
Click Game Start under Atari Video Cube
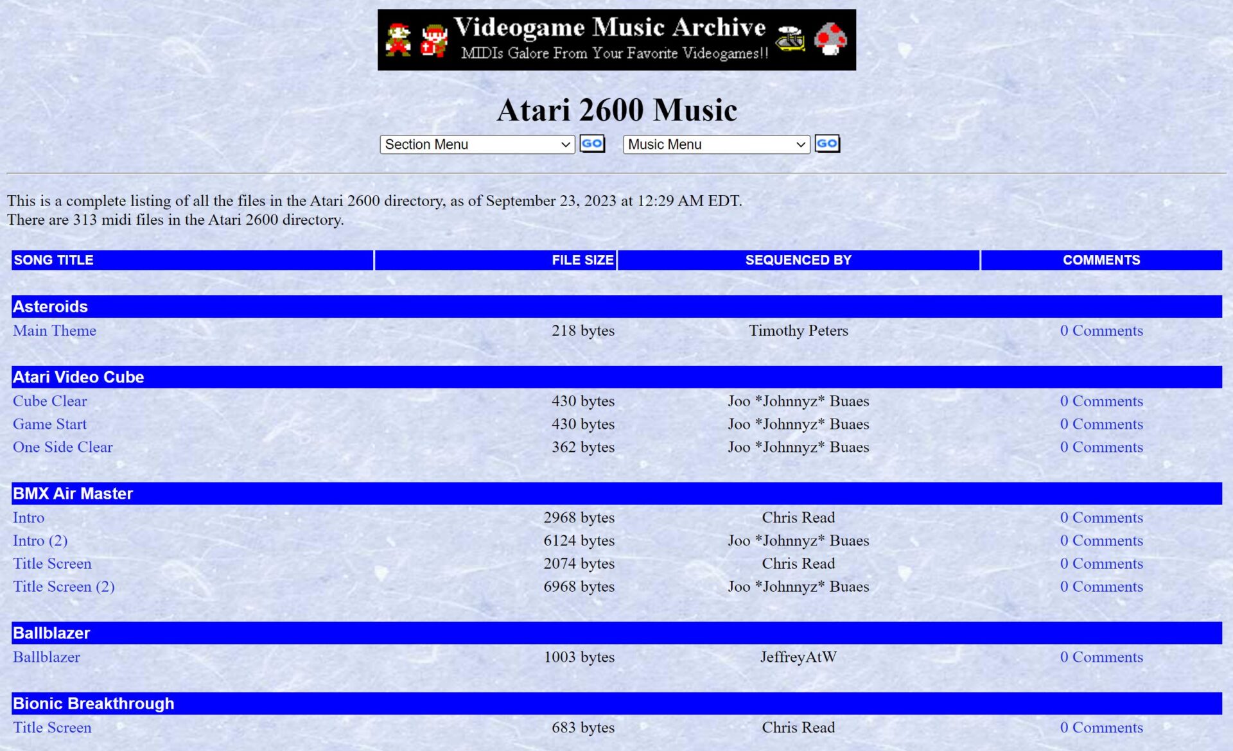[x=49, y=424]
